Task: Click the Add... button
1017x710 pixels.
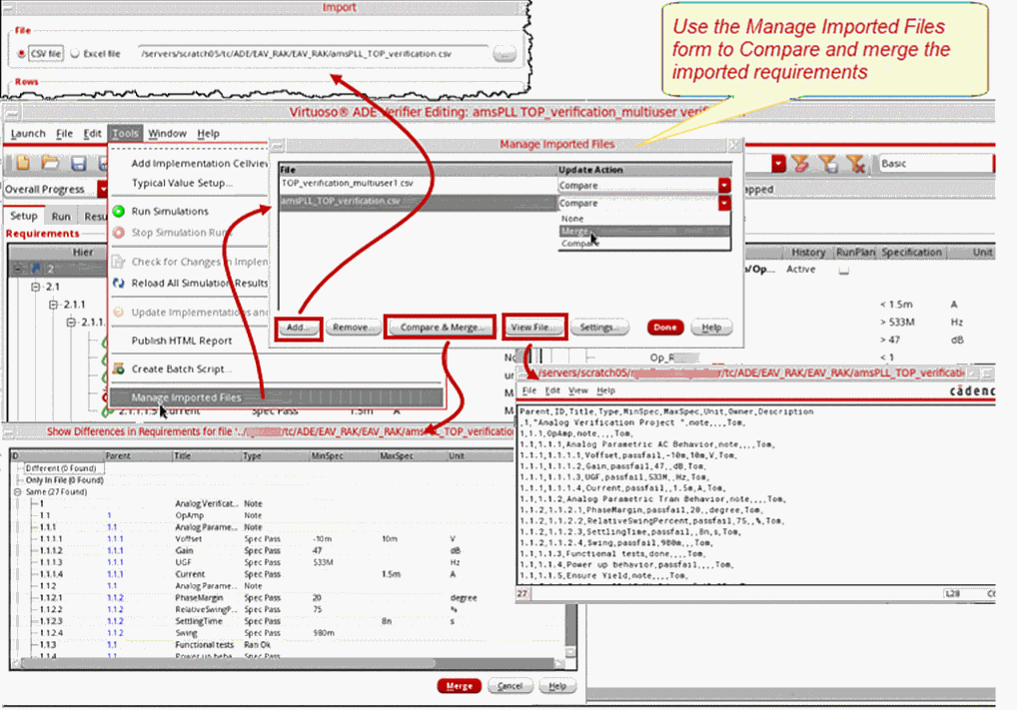Action: (x=297, y=327)
